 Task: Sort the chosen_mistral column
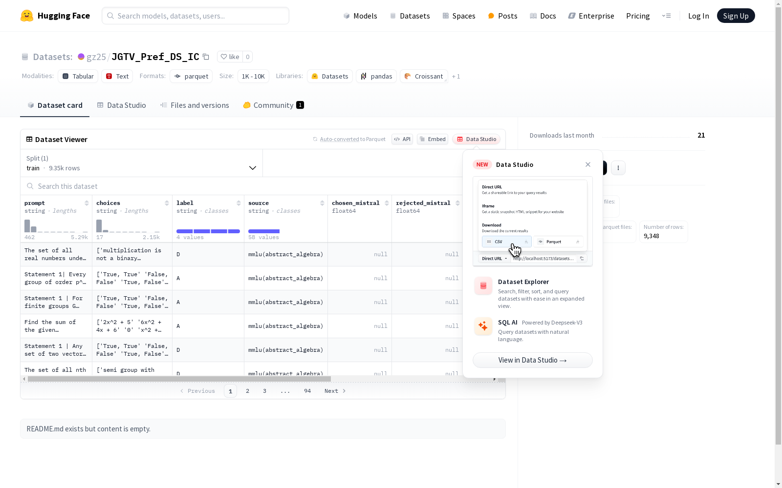click(x=387, y=203)
